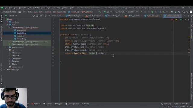Open the Terminal tool window

[48, 104]
